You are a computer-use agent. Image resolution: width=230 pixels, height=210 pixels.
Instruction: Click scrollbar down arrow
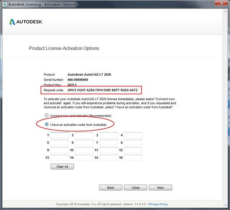tap(225, 205)
